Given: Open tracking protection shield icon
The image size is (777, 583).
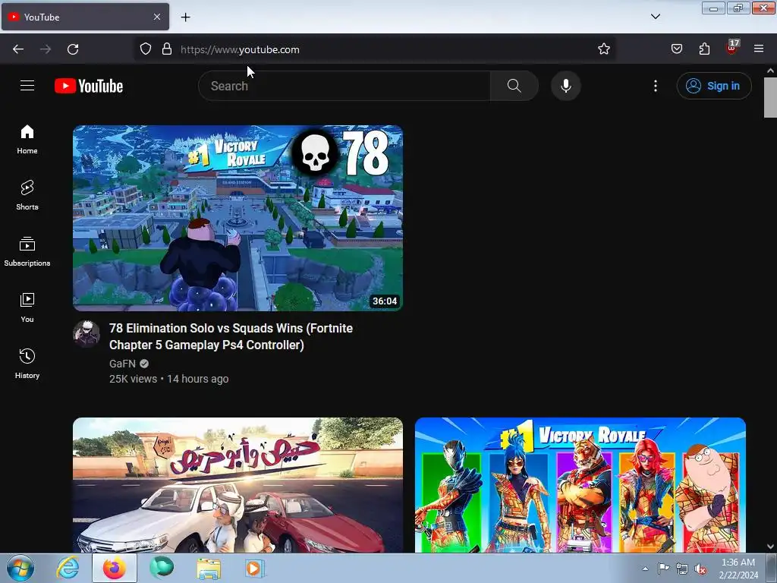Looking at the screenshot, I should point(145,49).
